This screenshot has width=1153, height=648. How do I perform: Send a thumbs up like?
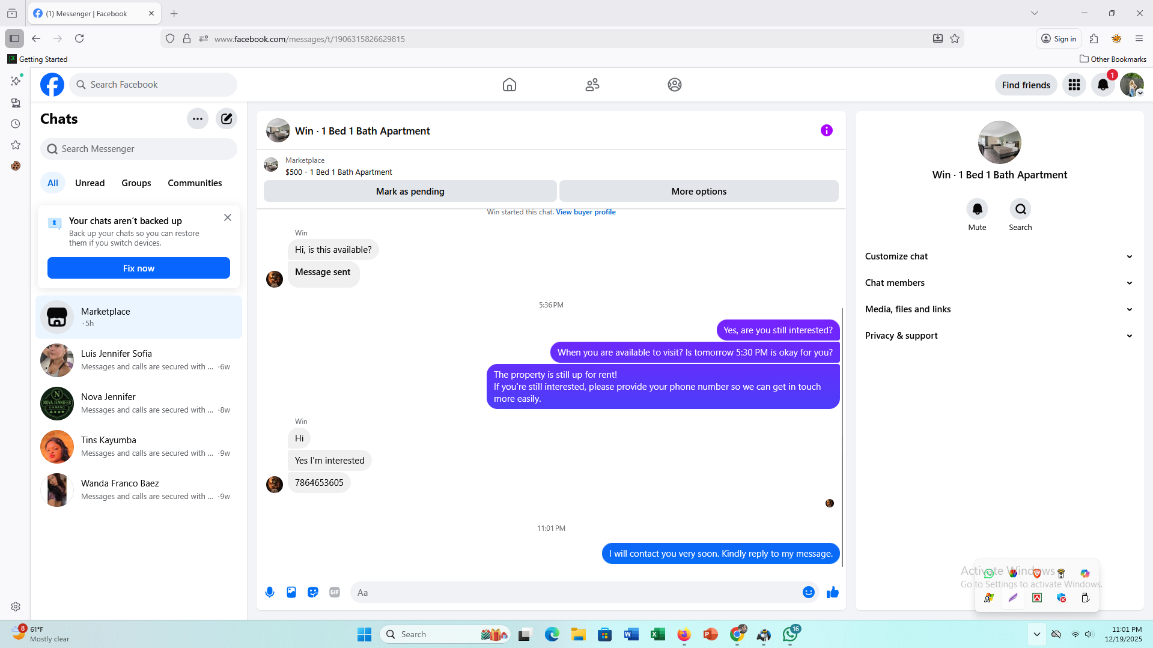click(833, 592)
